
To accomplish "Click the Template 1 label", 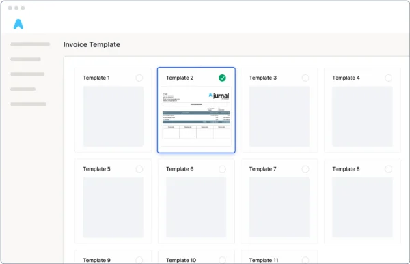I will tap(96, 78).
